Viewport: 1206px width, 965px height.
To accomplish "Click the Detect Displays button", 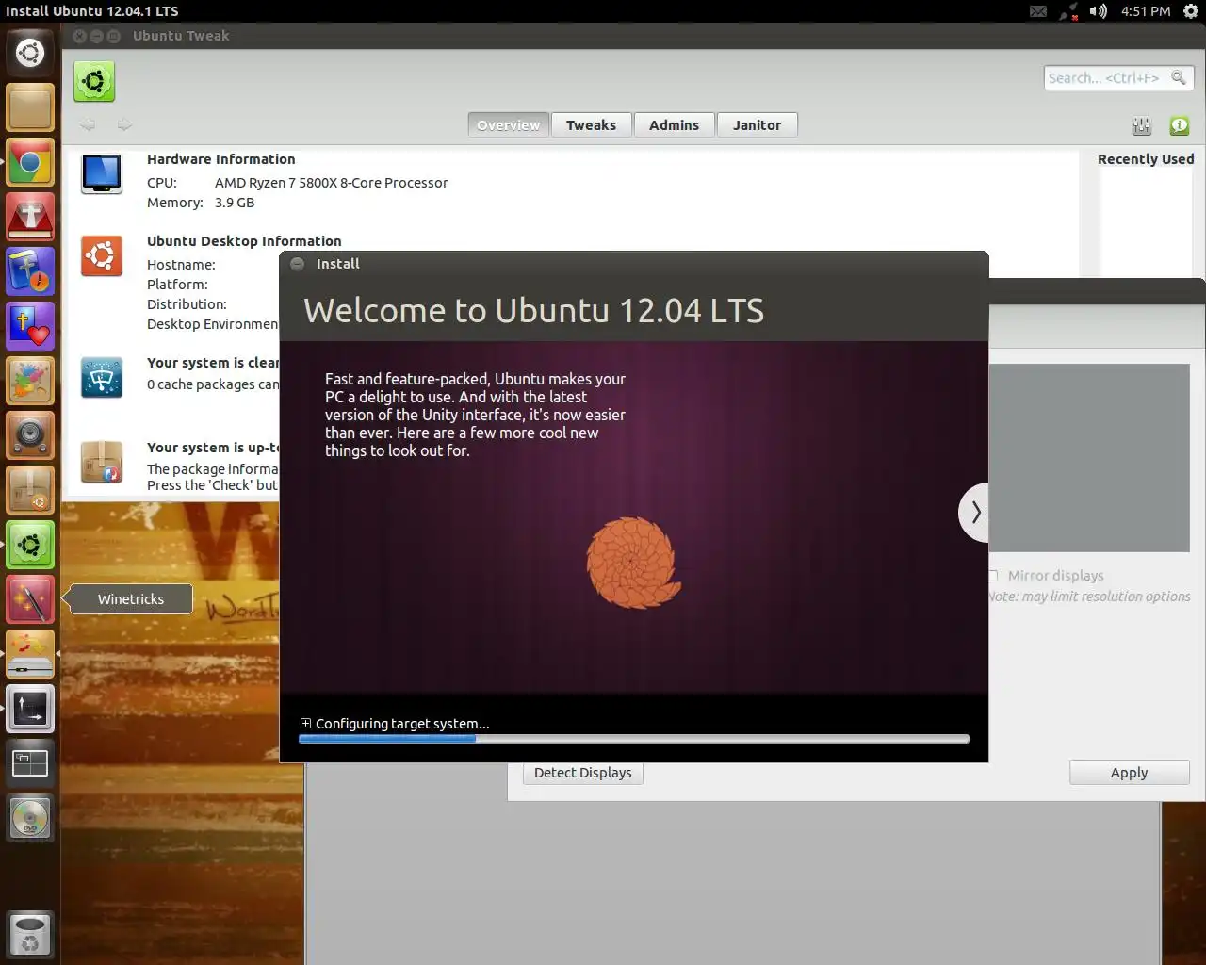I will click(583, 773).
